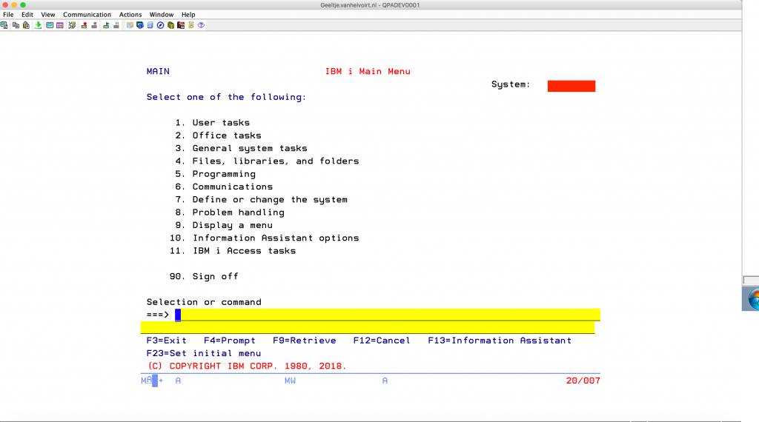Click the F3=Exit function key label
Screen dimensions: 759x422
pyautogui.click(x=167, y=341)
